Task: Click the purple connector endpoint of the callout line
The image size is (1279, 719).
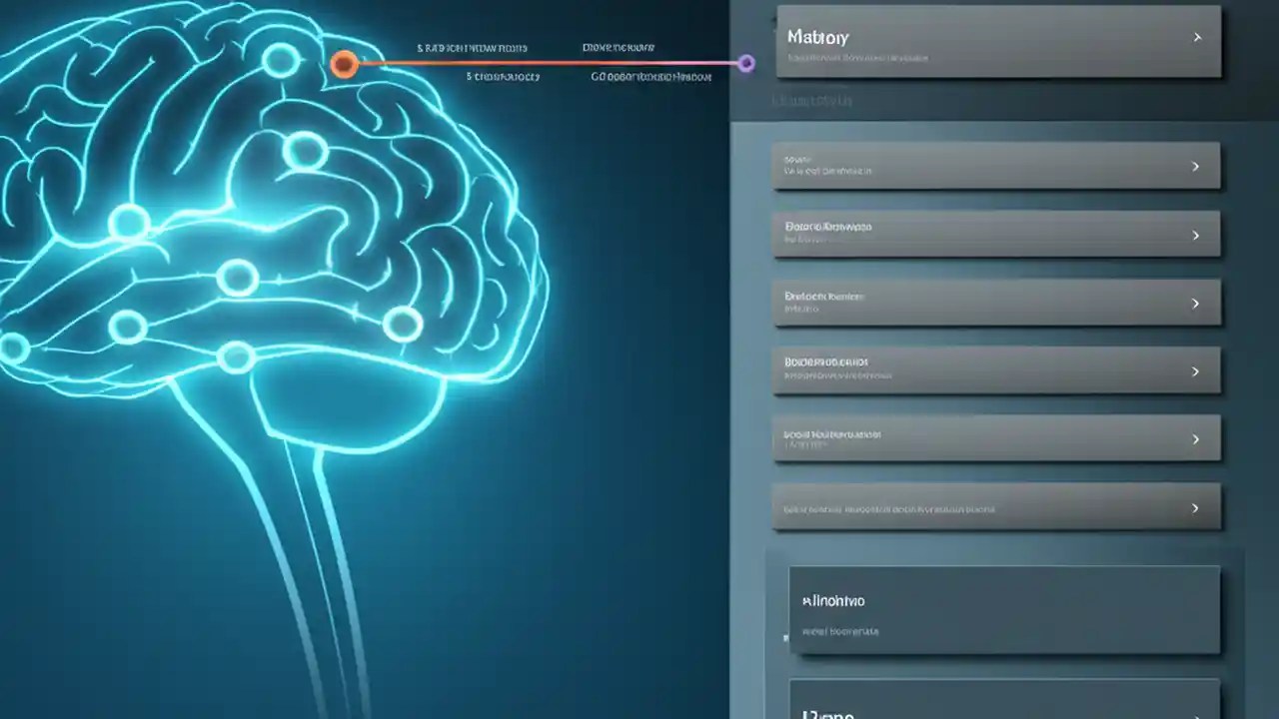Action: point(746,63)
